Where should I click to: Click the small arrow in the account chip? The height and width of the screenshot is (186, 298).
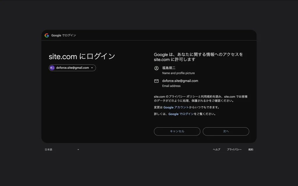coord(92,68)
